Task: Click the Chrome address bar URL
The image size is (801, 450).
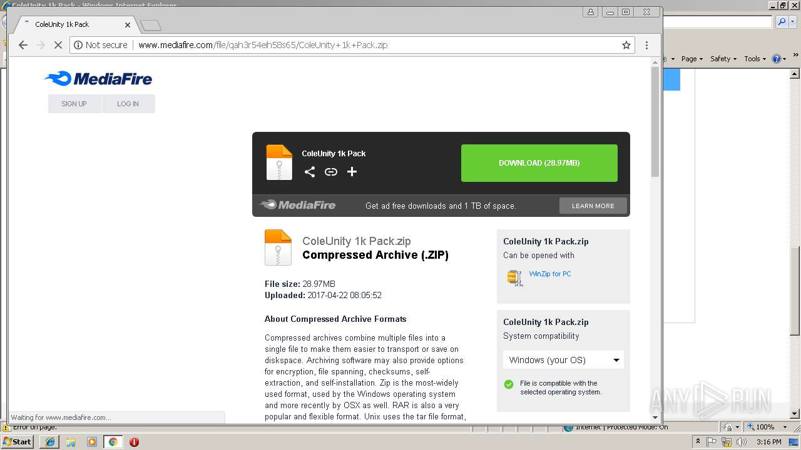Action: tap(263, 45)
